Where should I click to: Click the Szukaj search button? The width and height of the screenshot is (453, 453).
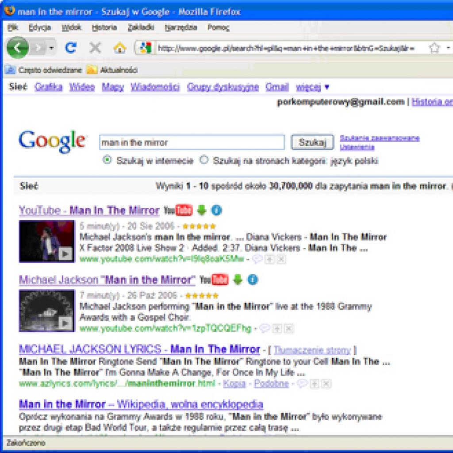(x=312, y=142)
